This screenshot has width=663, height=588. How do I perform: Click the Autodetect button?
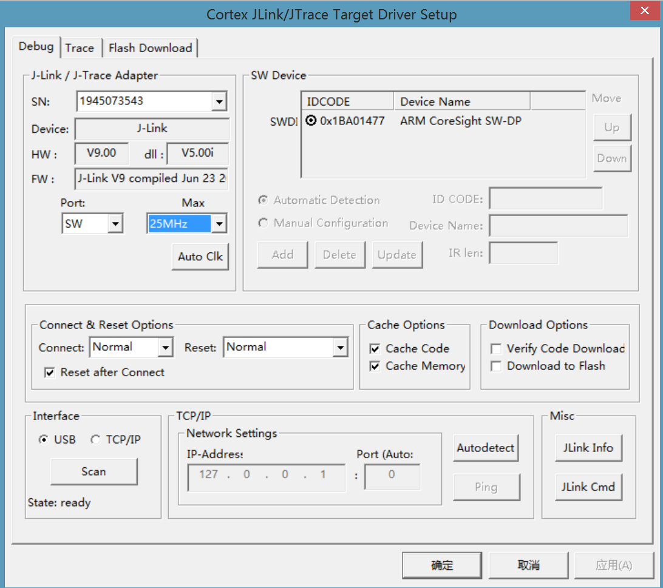tap(486, 448)
